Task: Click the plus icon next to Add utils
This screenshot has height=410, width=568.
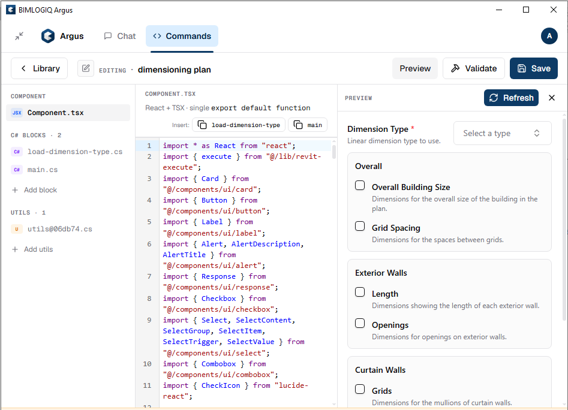Action: 15,249
